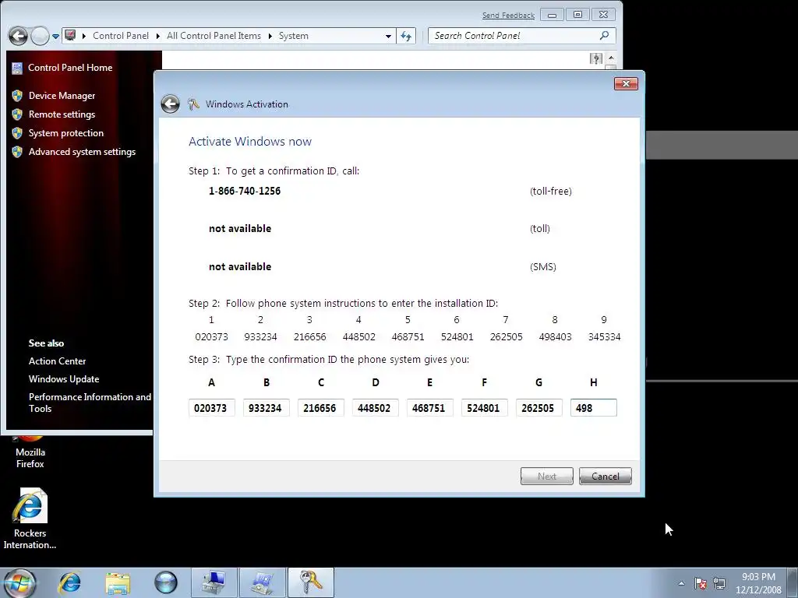Screen dimensions: 798x598
Task: Click confirmation ID field F
Action: (x=485, y=408)
